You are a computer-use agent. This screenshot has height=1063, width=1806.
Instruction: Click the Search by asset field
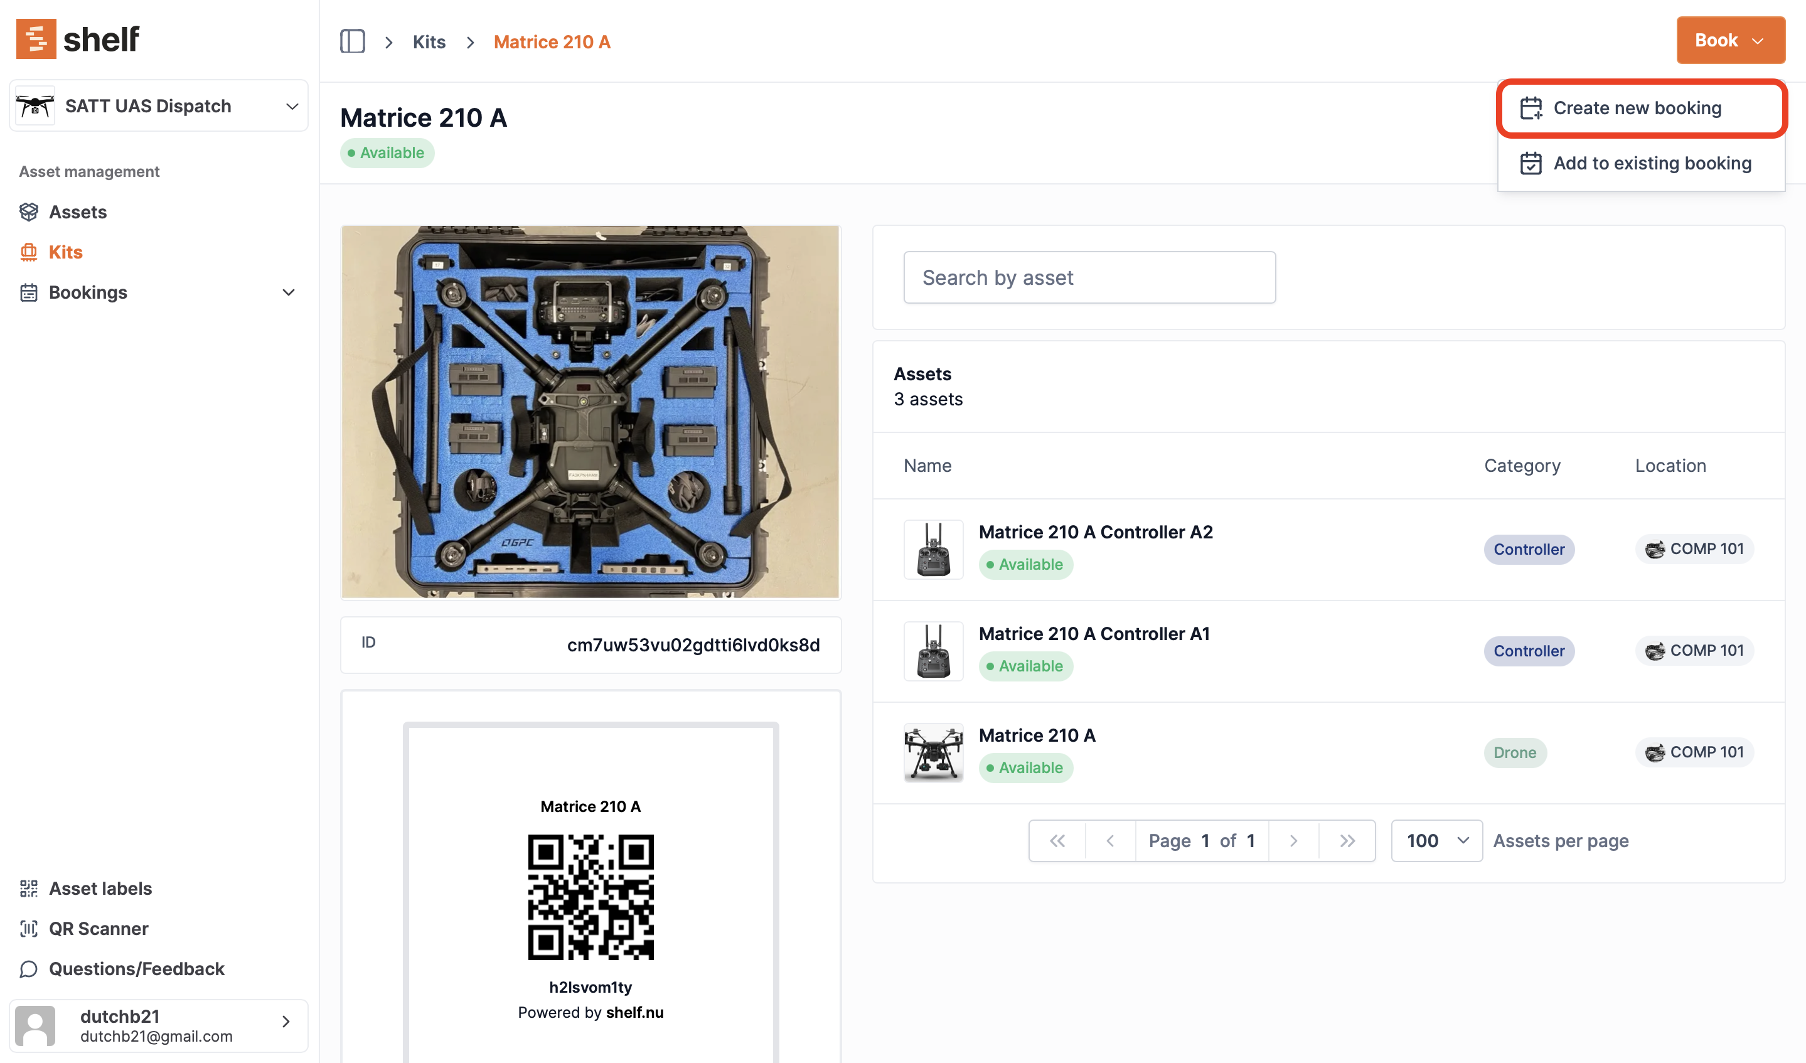(x=1089, y=277)
